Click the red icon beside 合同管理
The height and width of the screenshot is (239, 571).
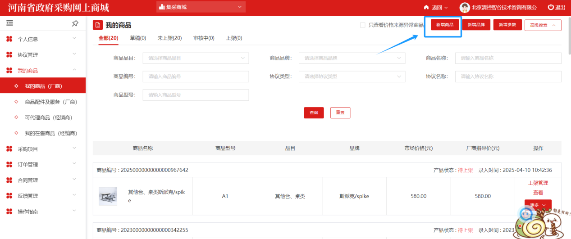9,180
